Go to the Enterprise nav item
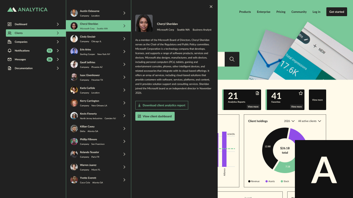Screen dimensions: 353x198 [264, 12]
